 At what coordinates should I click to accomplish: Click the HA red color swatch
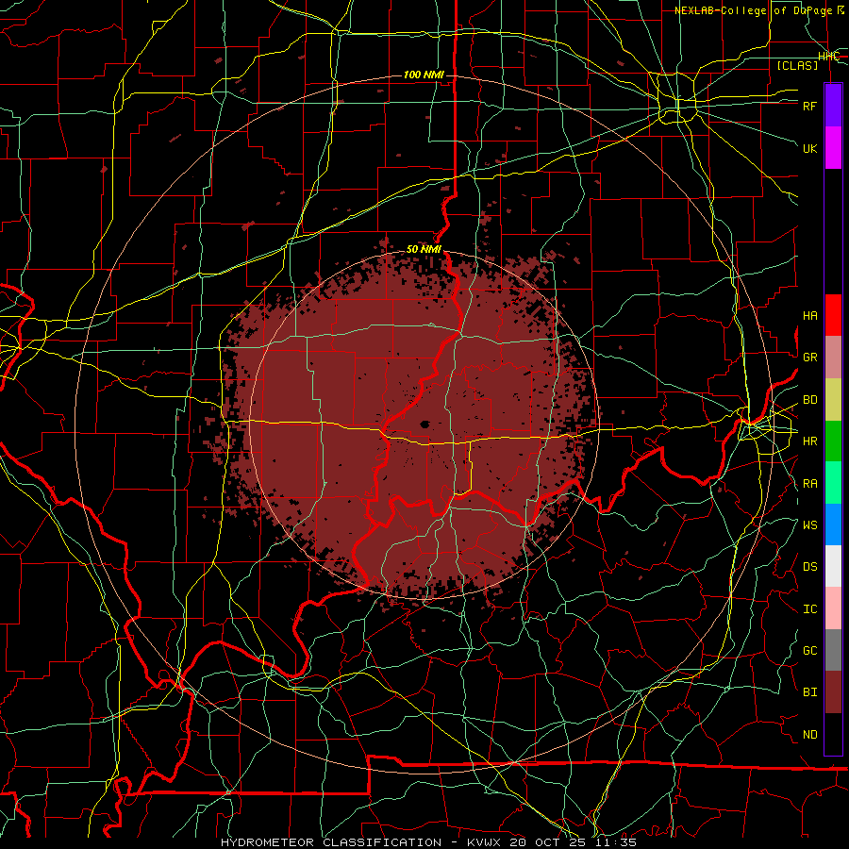(x=833, y=315)
